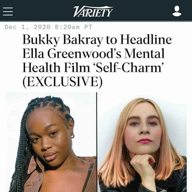Open the right photo of woman with peach hair

pyautogui.click(x=142, y=142)
